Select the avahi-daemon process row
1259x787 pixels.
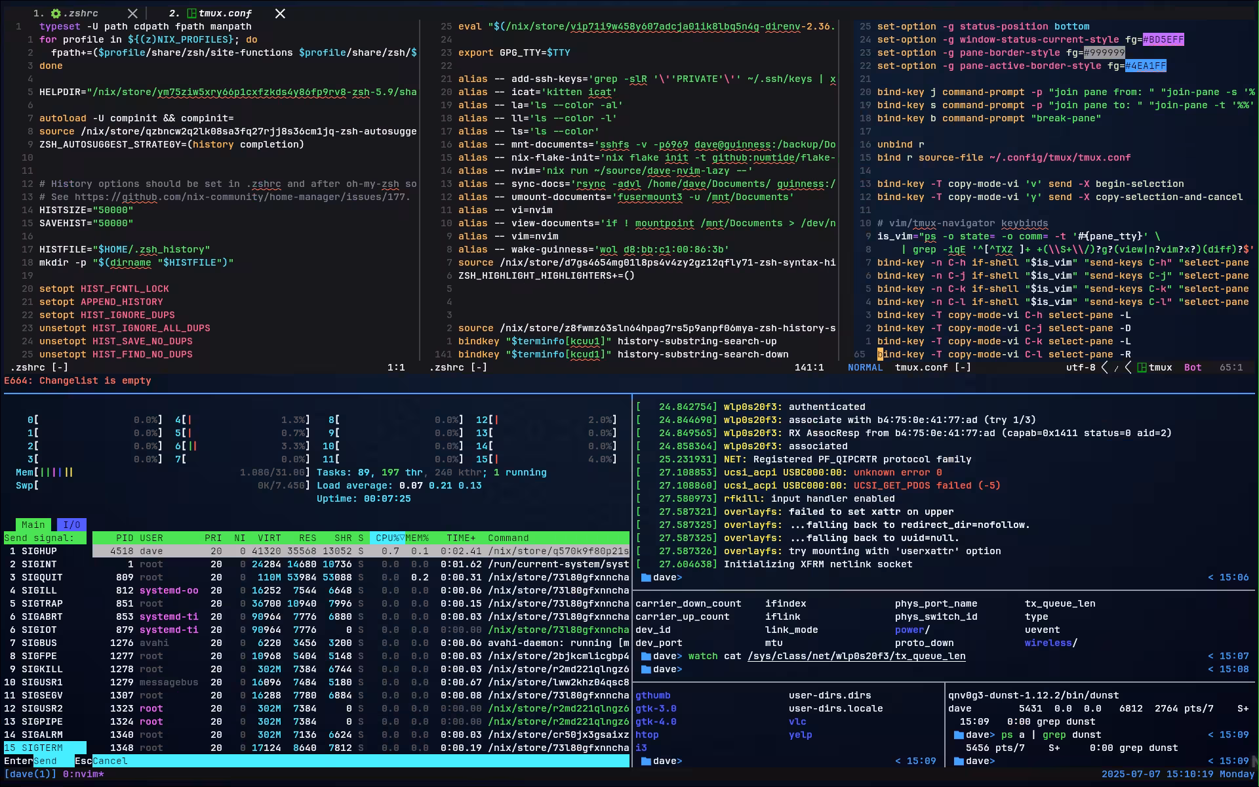click(361, 643)
